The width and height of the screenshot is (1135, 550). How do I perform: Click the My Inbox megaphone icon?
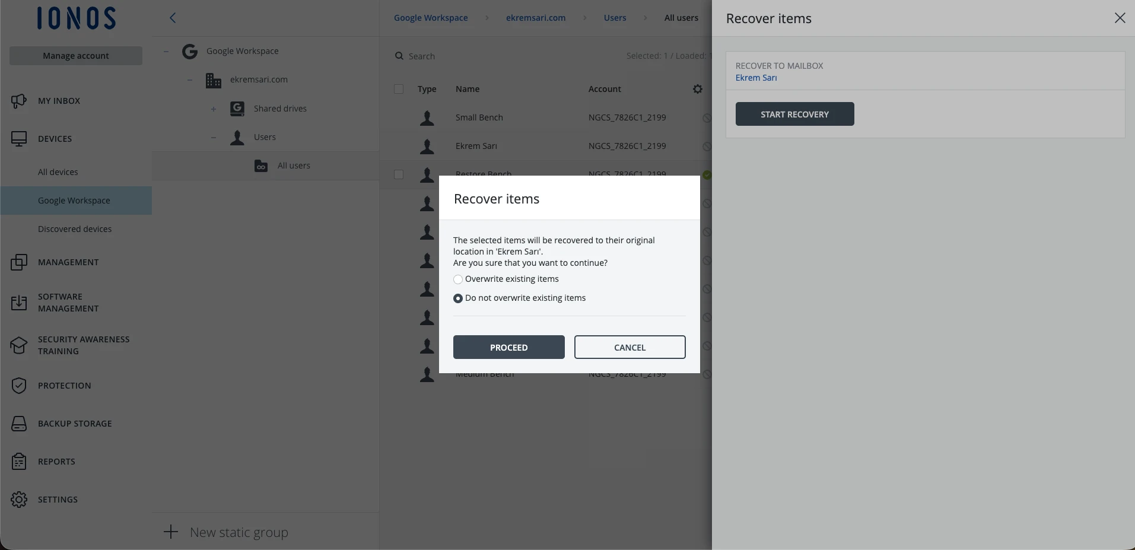(19, 101)
